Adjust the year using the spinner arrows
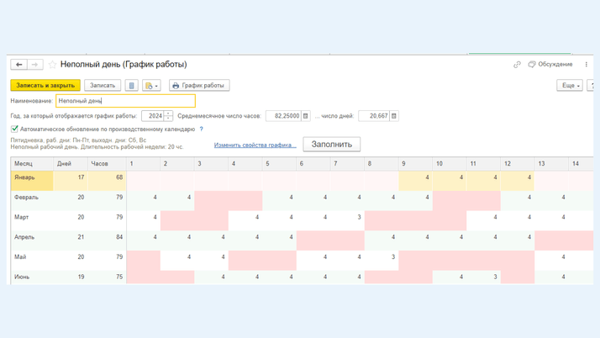Image resolution: width=600 pixels, height=338 pixels. pyautogui.click(x=168, y=115)
